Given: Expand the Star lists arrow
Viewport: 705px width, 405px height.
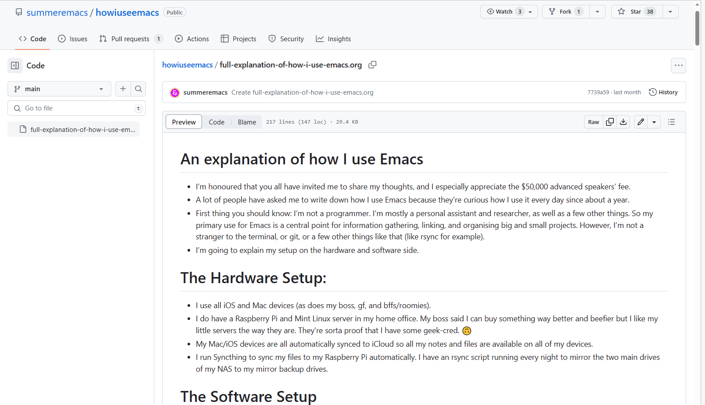Looking at the screenshot, I should 670,12.
